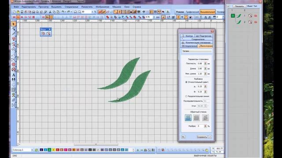Open the Татами fill type dropdown
282x158 pixels.
[197, 51]
